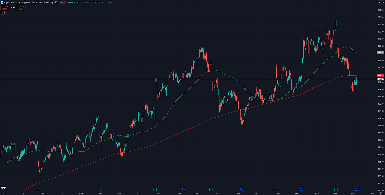Click the TradingView logo on the chart
The image size is (385, 195).
3,188
